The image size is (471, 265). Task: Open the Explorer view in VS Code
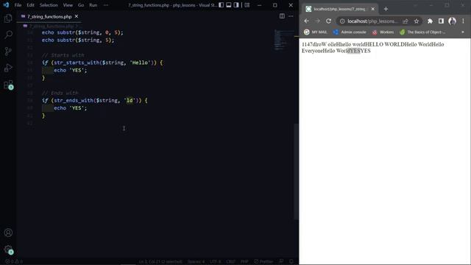coord(8,18)
